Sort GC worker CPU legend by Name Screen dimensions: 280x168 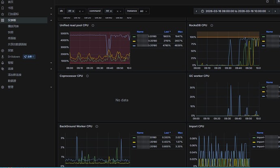point(269,82)
